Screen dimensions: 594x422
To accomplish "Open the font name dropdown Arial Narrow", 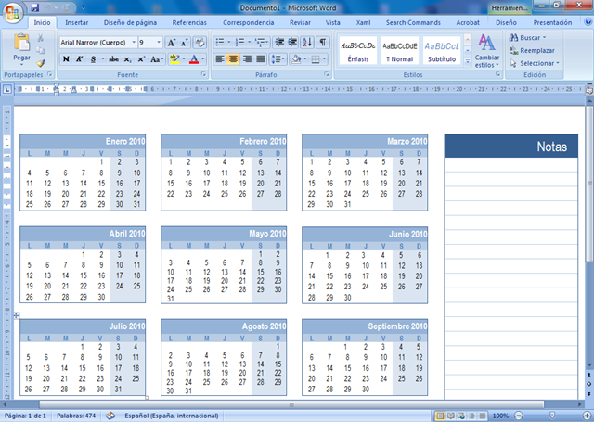I will click(134, 43).
